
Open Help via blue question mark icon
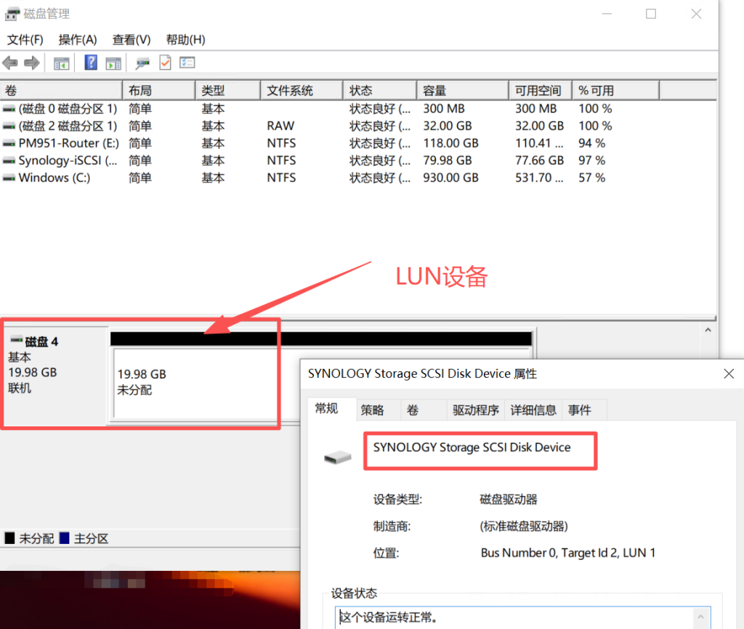[x=91, y=63]
